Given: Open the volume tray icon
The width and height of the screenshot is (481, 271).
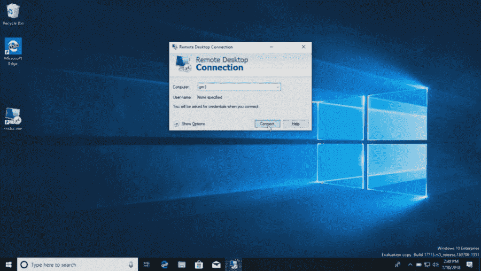Looking at the screenshot, I should [x=435, y=264].
